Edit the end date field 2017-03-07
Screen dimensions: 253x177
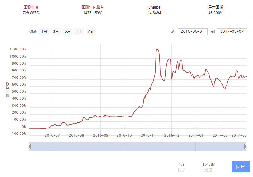click(232, 31)
